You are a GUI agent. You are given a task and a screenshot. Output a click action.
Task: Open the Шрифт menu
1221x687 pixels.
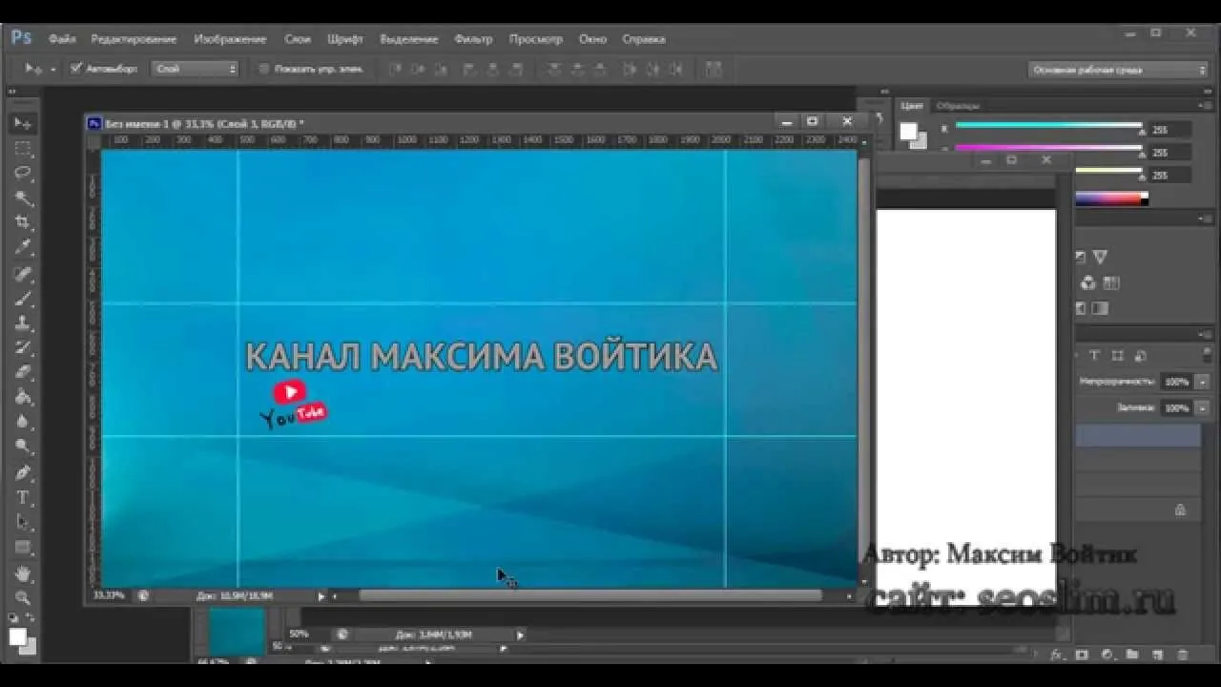[344, 39]
